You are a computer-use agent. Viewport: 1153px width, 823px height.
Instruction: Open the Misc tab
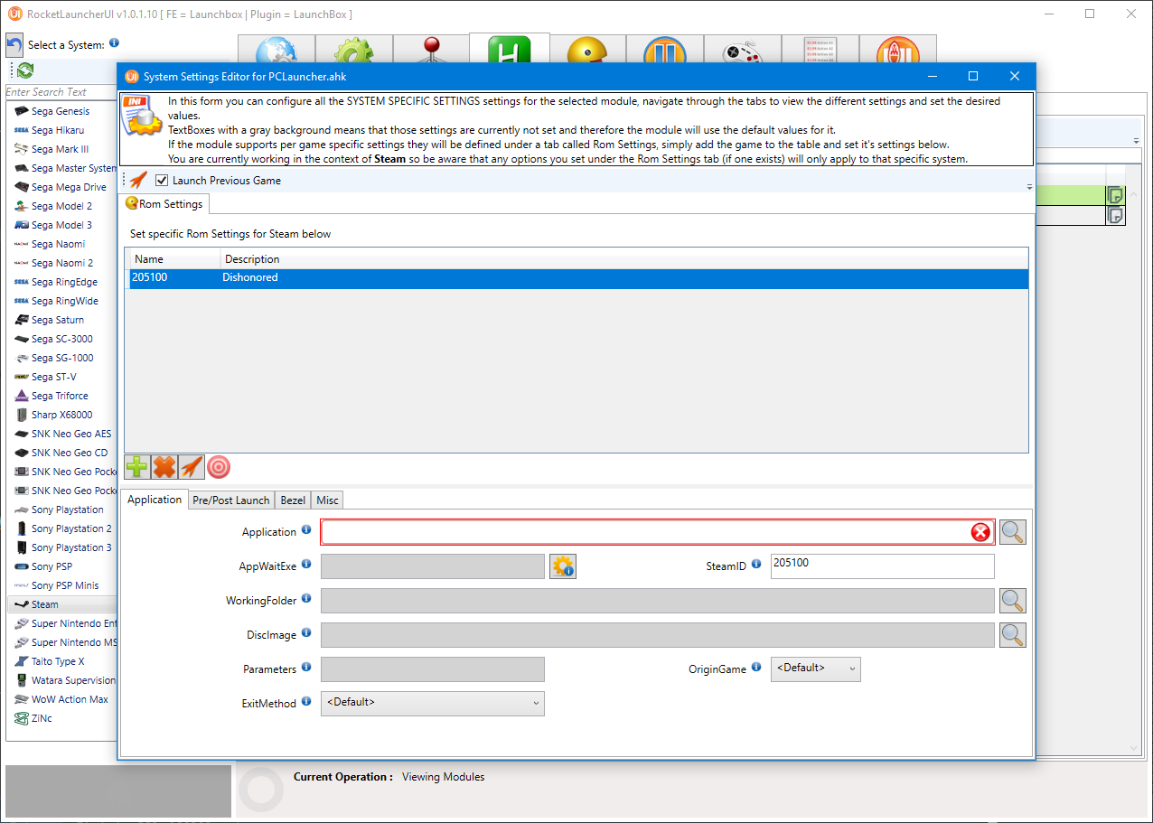coord(327,500)
